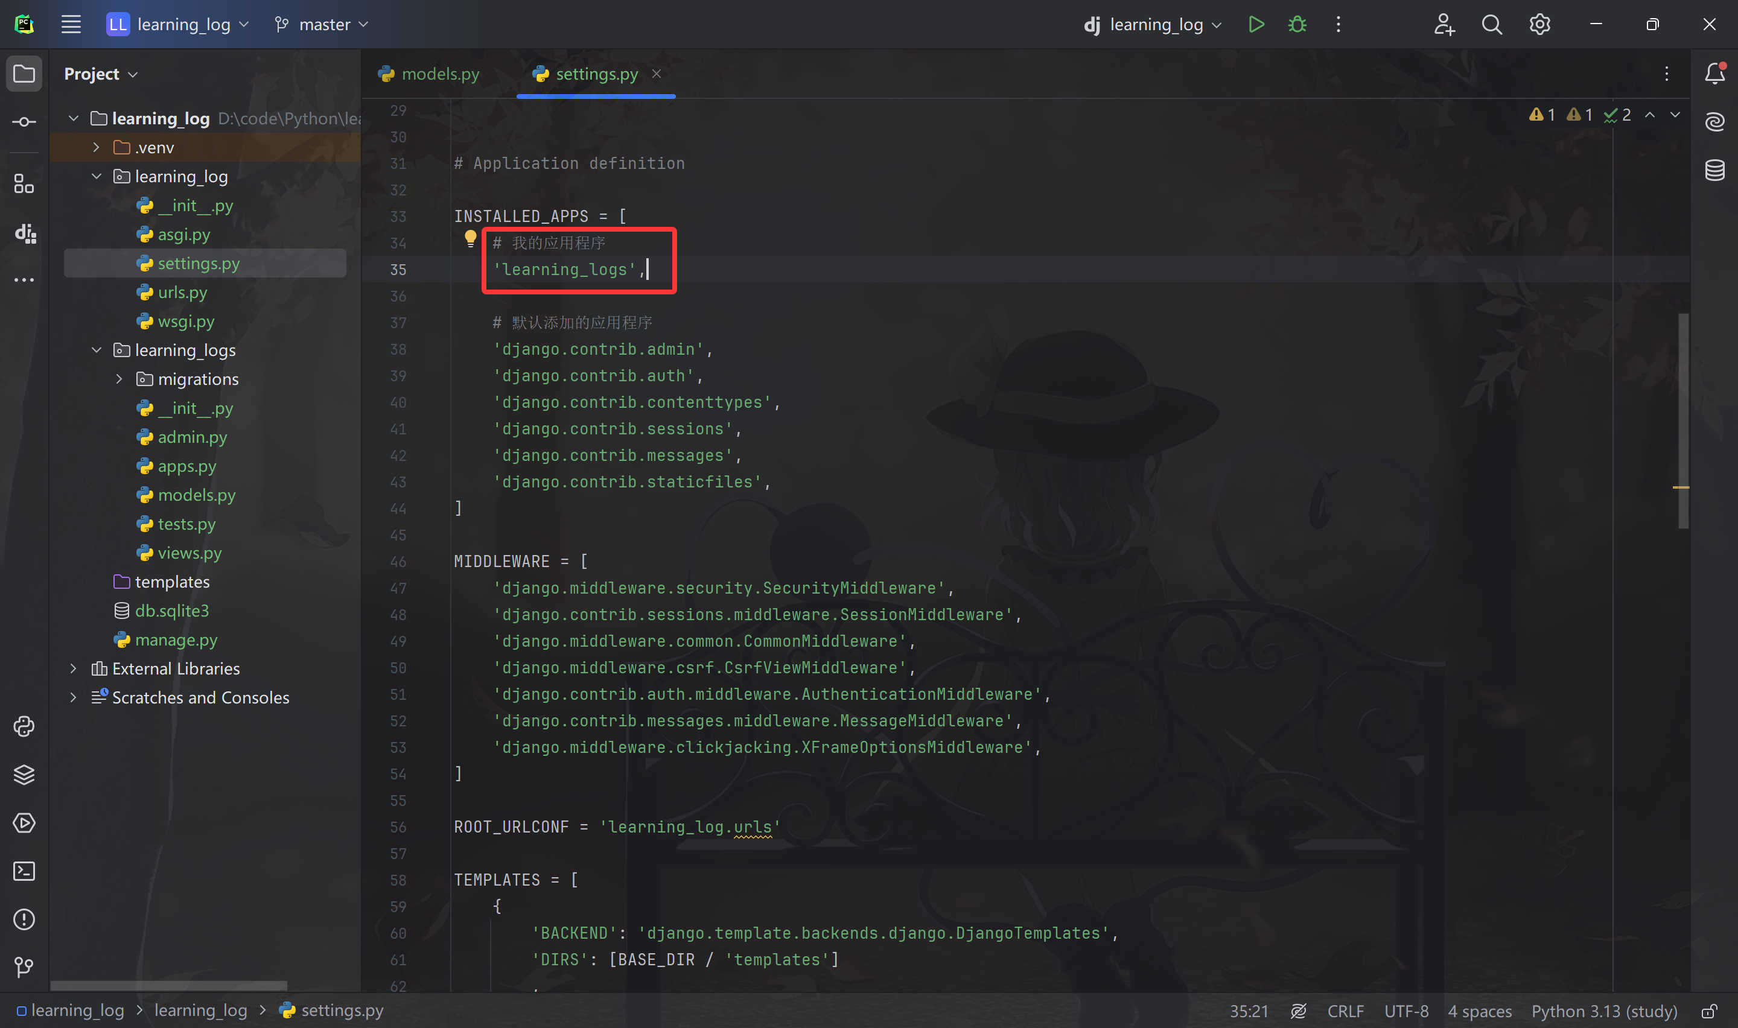Open the master branch dropdown
This screenshot has width=1738, height=1028.
click(323, 25)
